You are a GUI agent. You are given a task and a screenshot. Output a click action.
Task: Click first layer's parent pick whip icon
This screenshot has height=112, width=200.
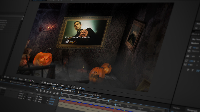(37, 97)
